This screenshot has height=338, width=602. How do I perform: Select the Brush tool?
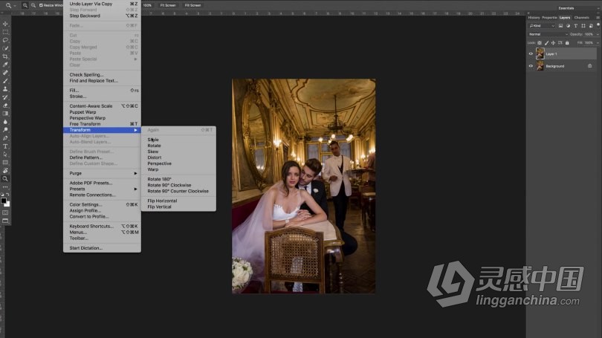[x=5, y=81]
